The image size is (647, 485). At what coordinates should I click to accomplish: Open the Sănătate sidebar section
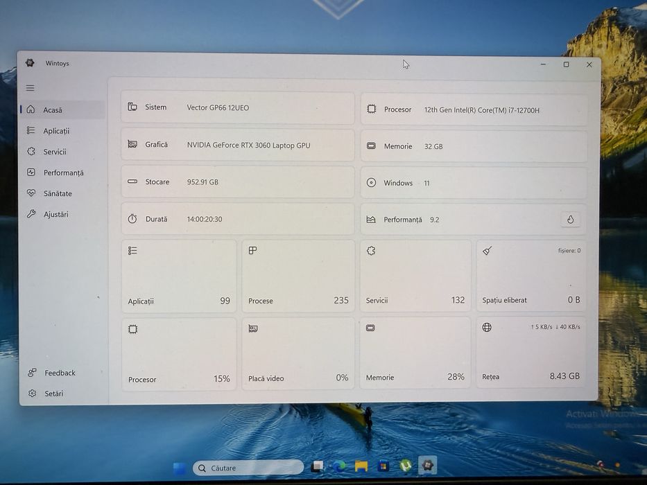click(x=62, y=193)
